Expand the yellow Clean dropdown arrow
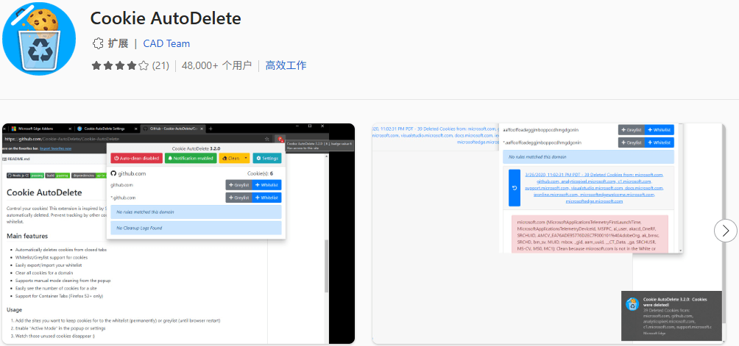739x346 pixels. pyautogui.click(x=246, y=158)
